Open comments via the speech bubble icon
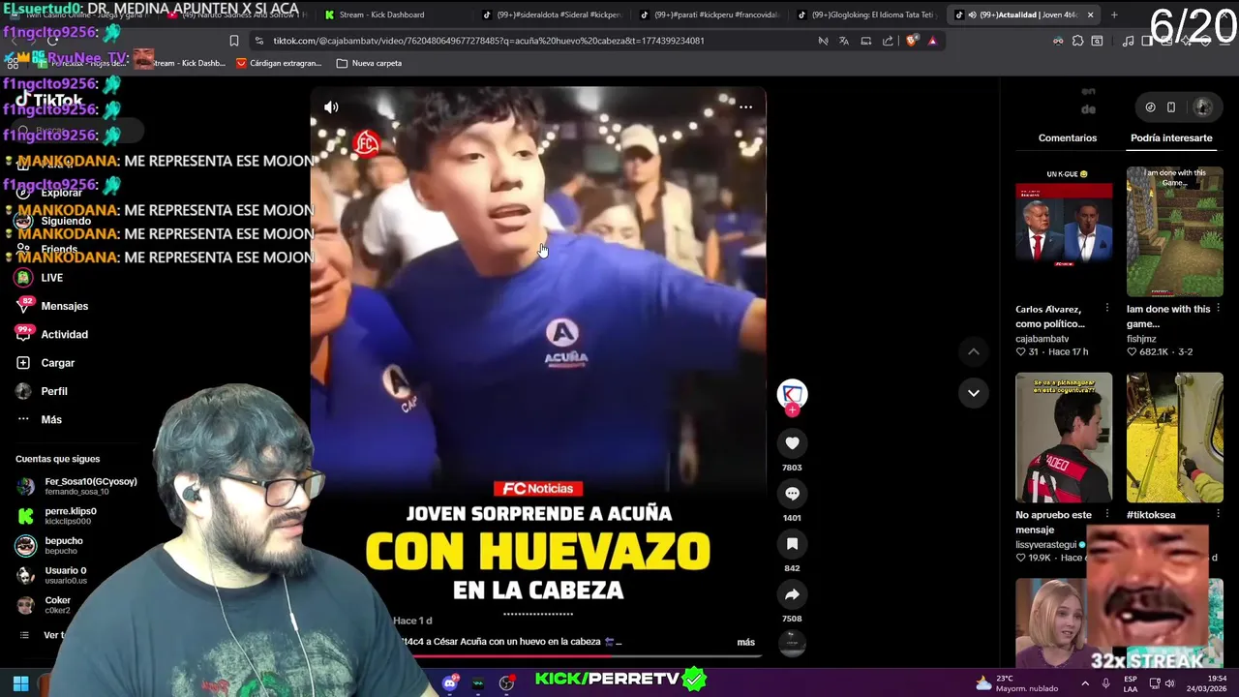 [792, 494]
